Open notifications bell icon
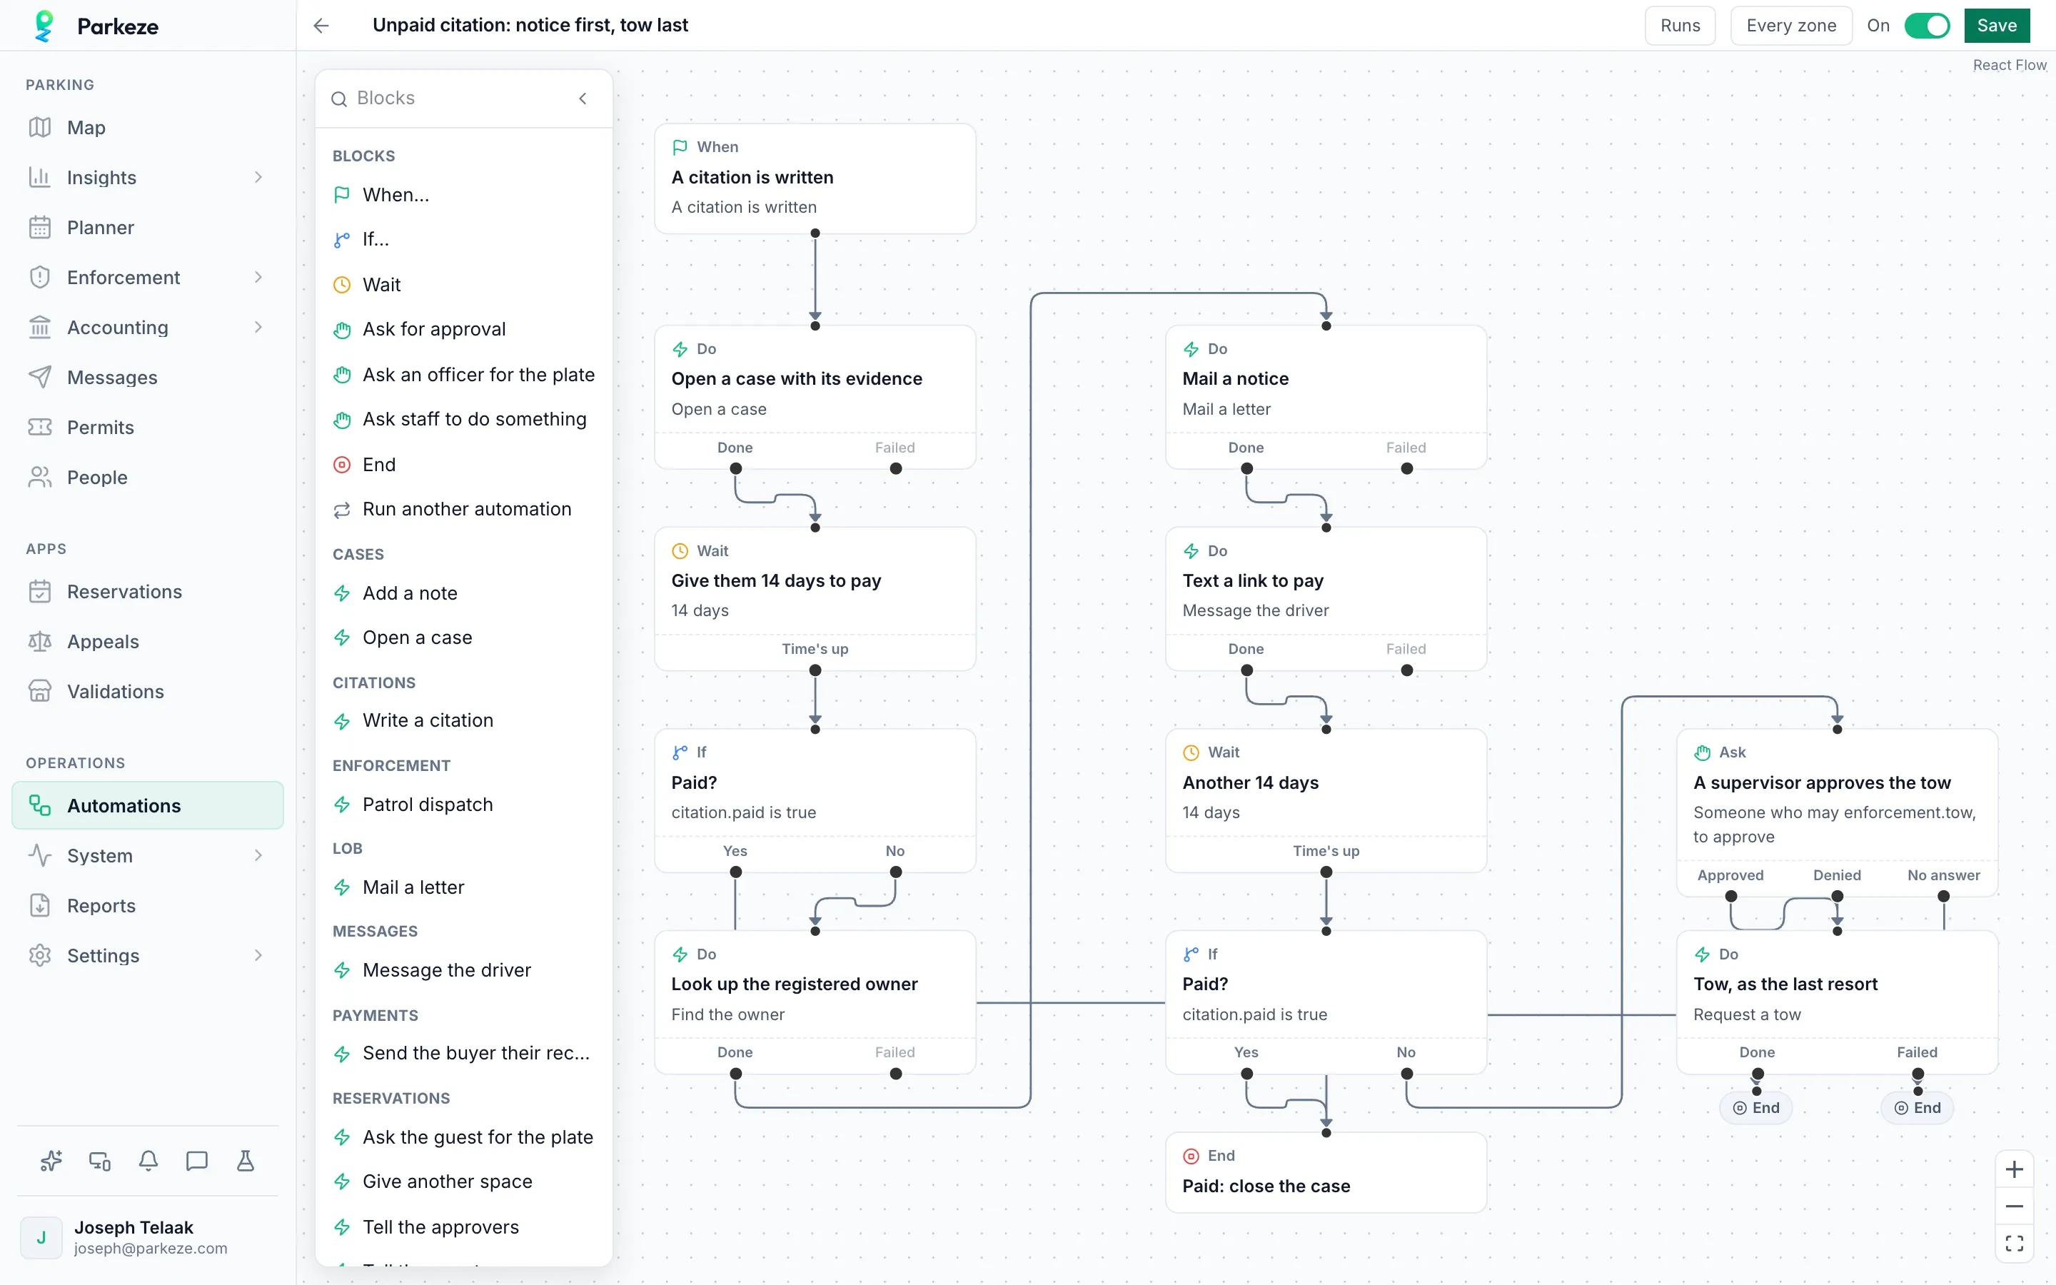The width and height of the screenshot is (2056, 1285). point(148,1161)
